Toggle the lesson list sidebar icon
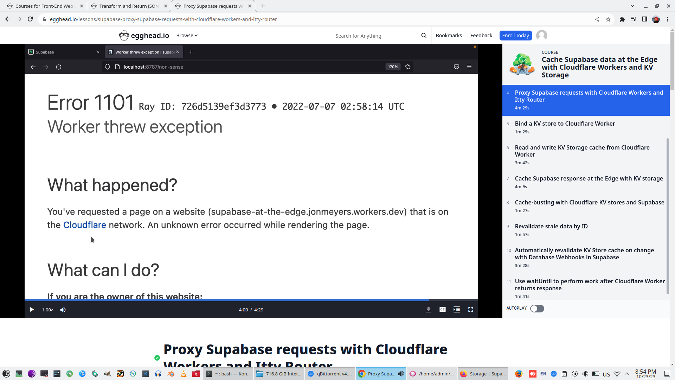 point(457,310)
